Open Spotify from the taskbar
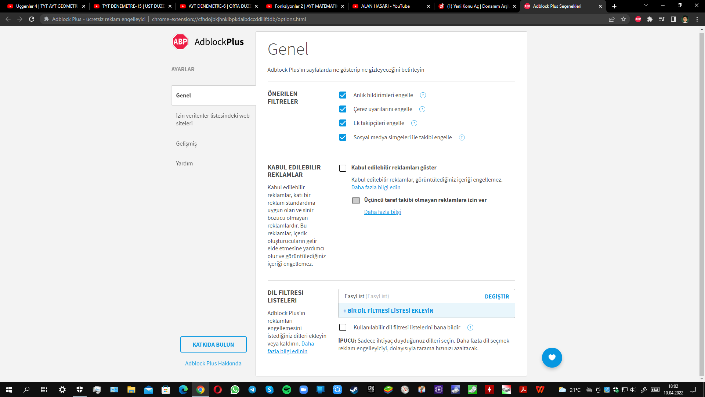Image resolution: width=705 pixels, height=397 pixels. (286, 390)
